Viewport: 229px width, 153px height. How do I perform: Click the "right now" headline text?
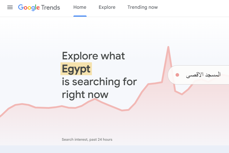[x=85, y=94]
